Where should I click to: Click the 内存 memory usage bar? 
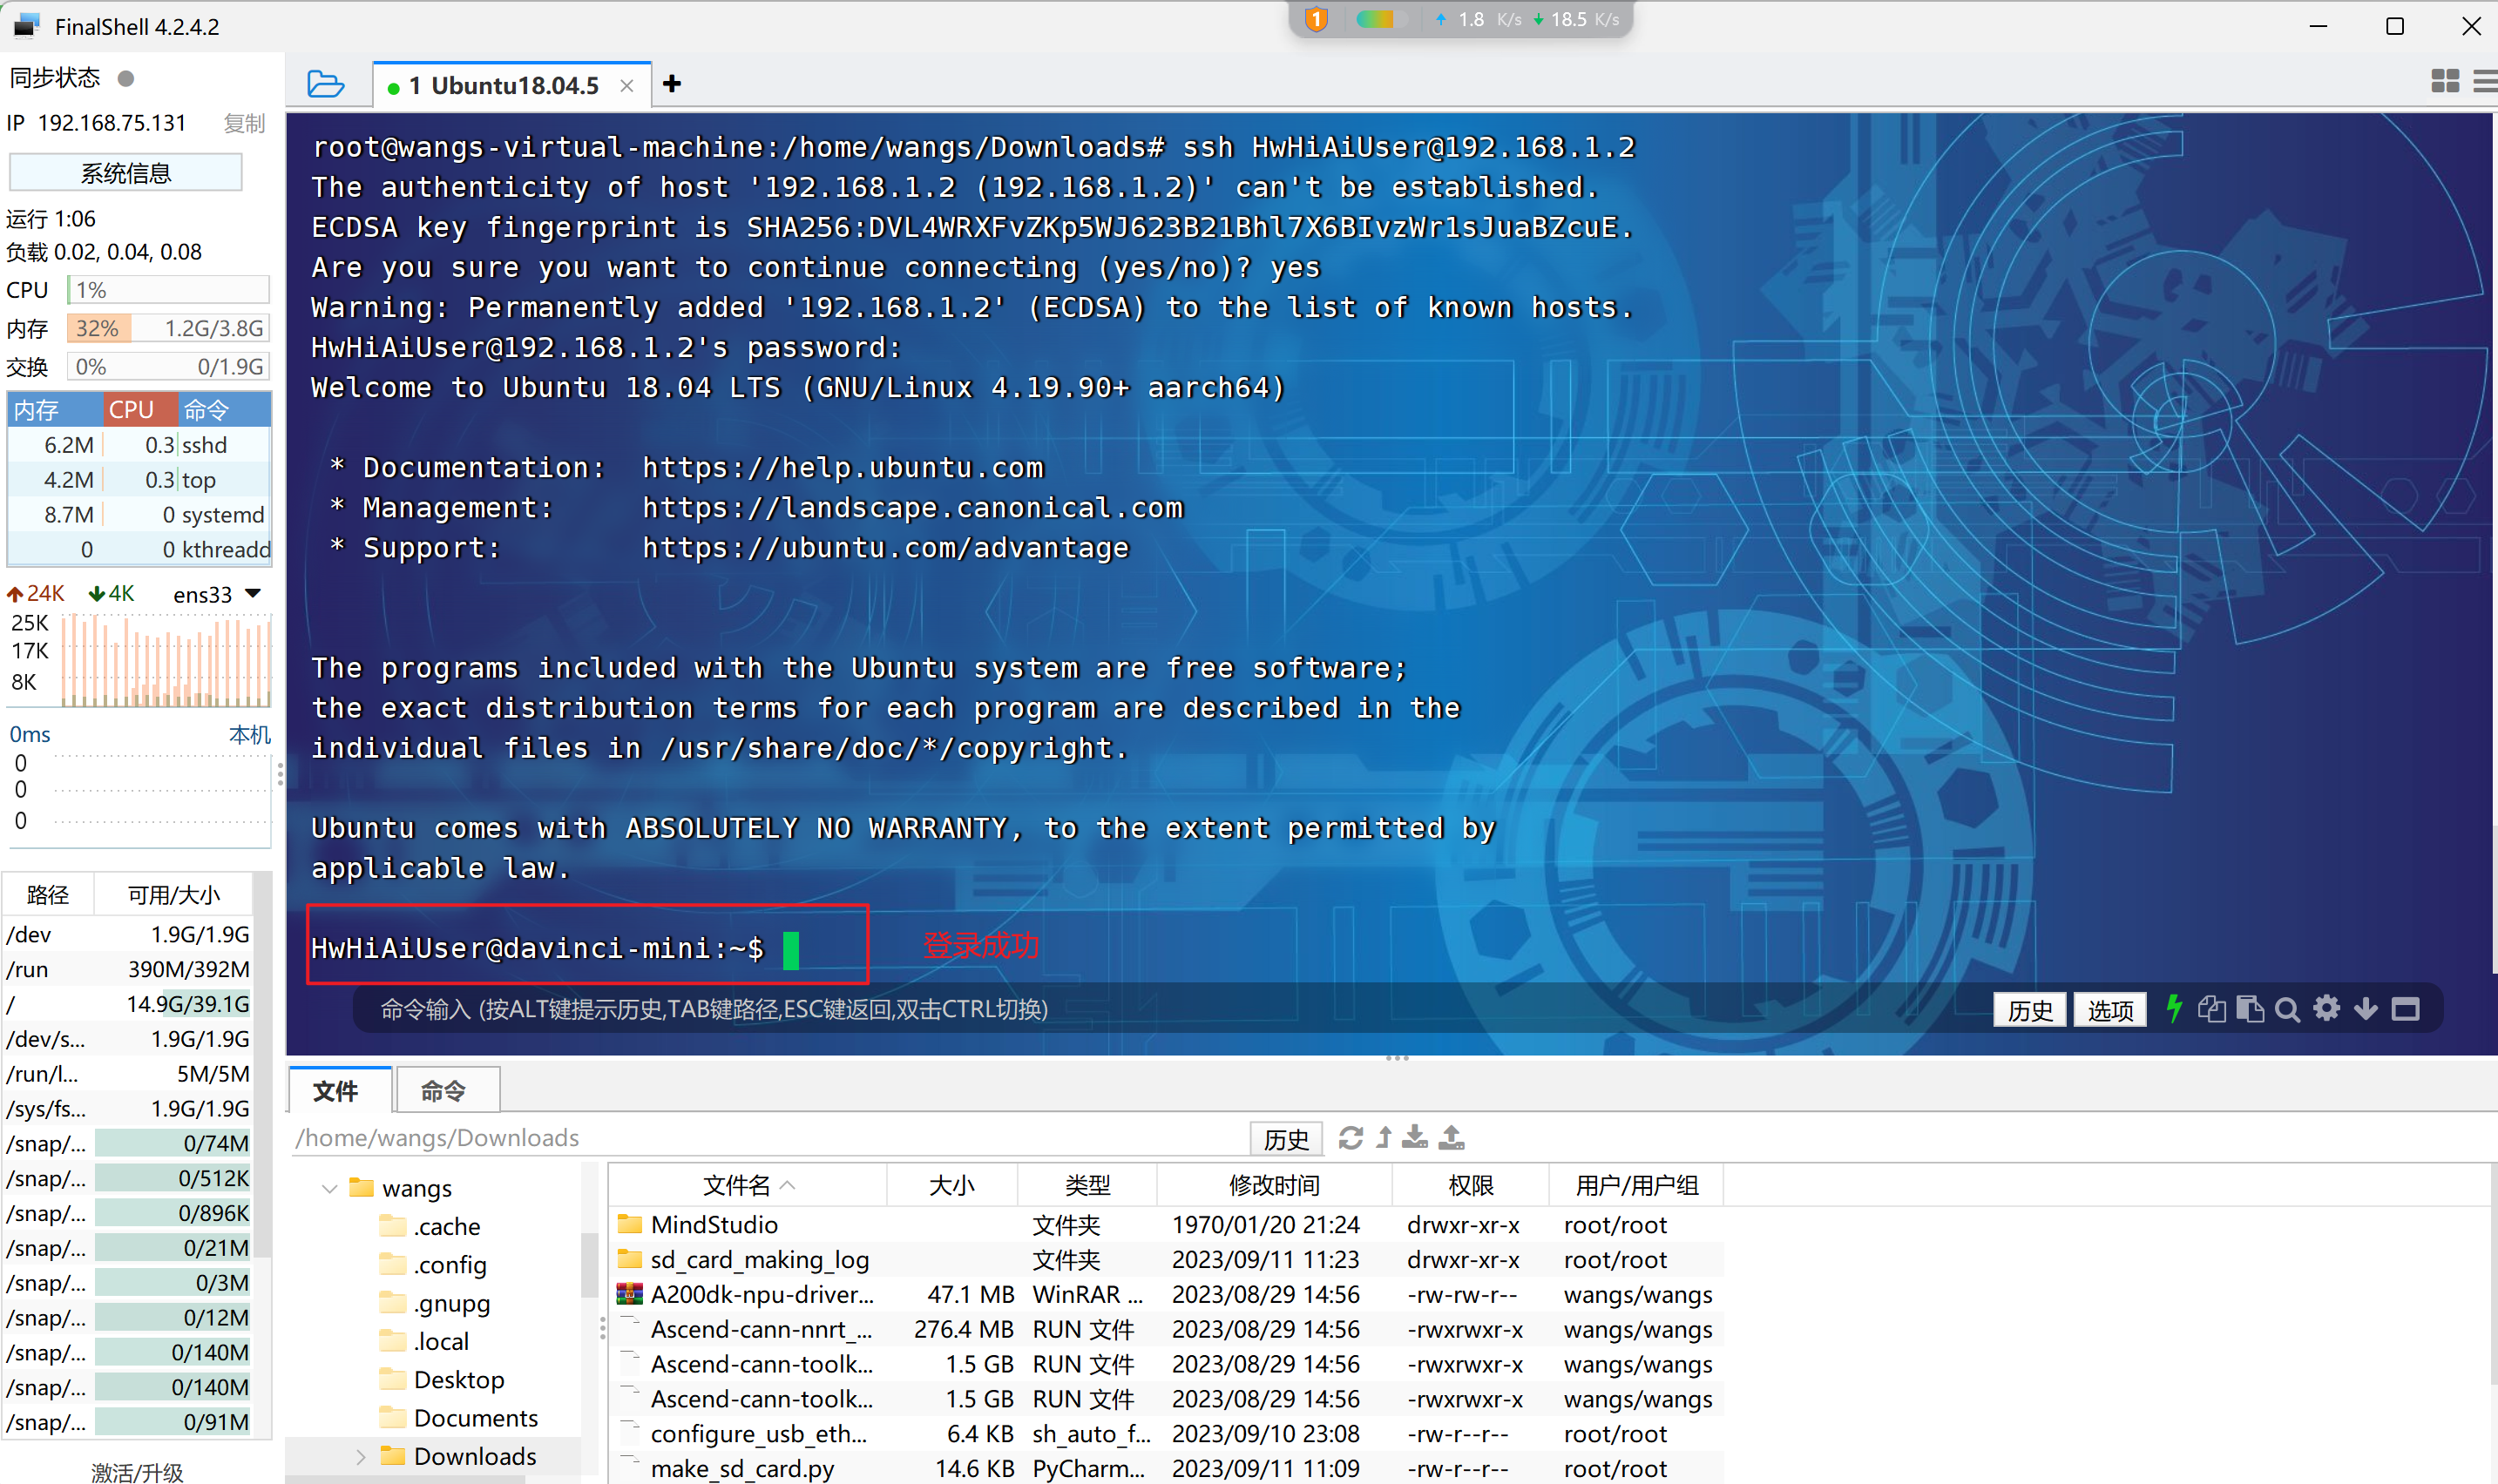point(168,328)
